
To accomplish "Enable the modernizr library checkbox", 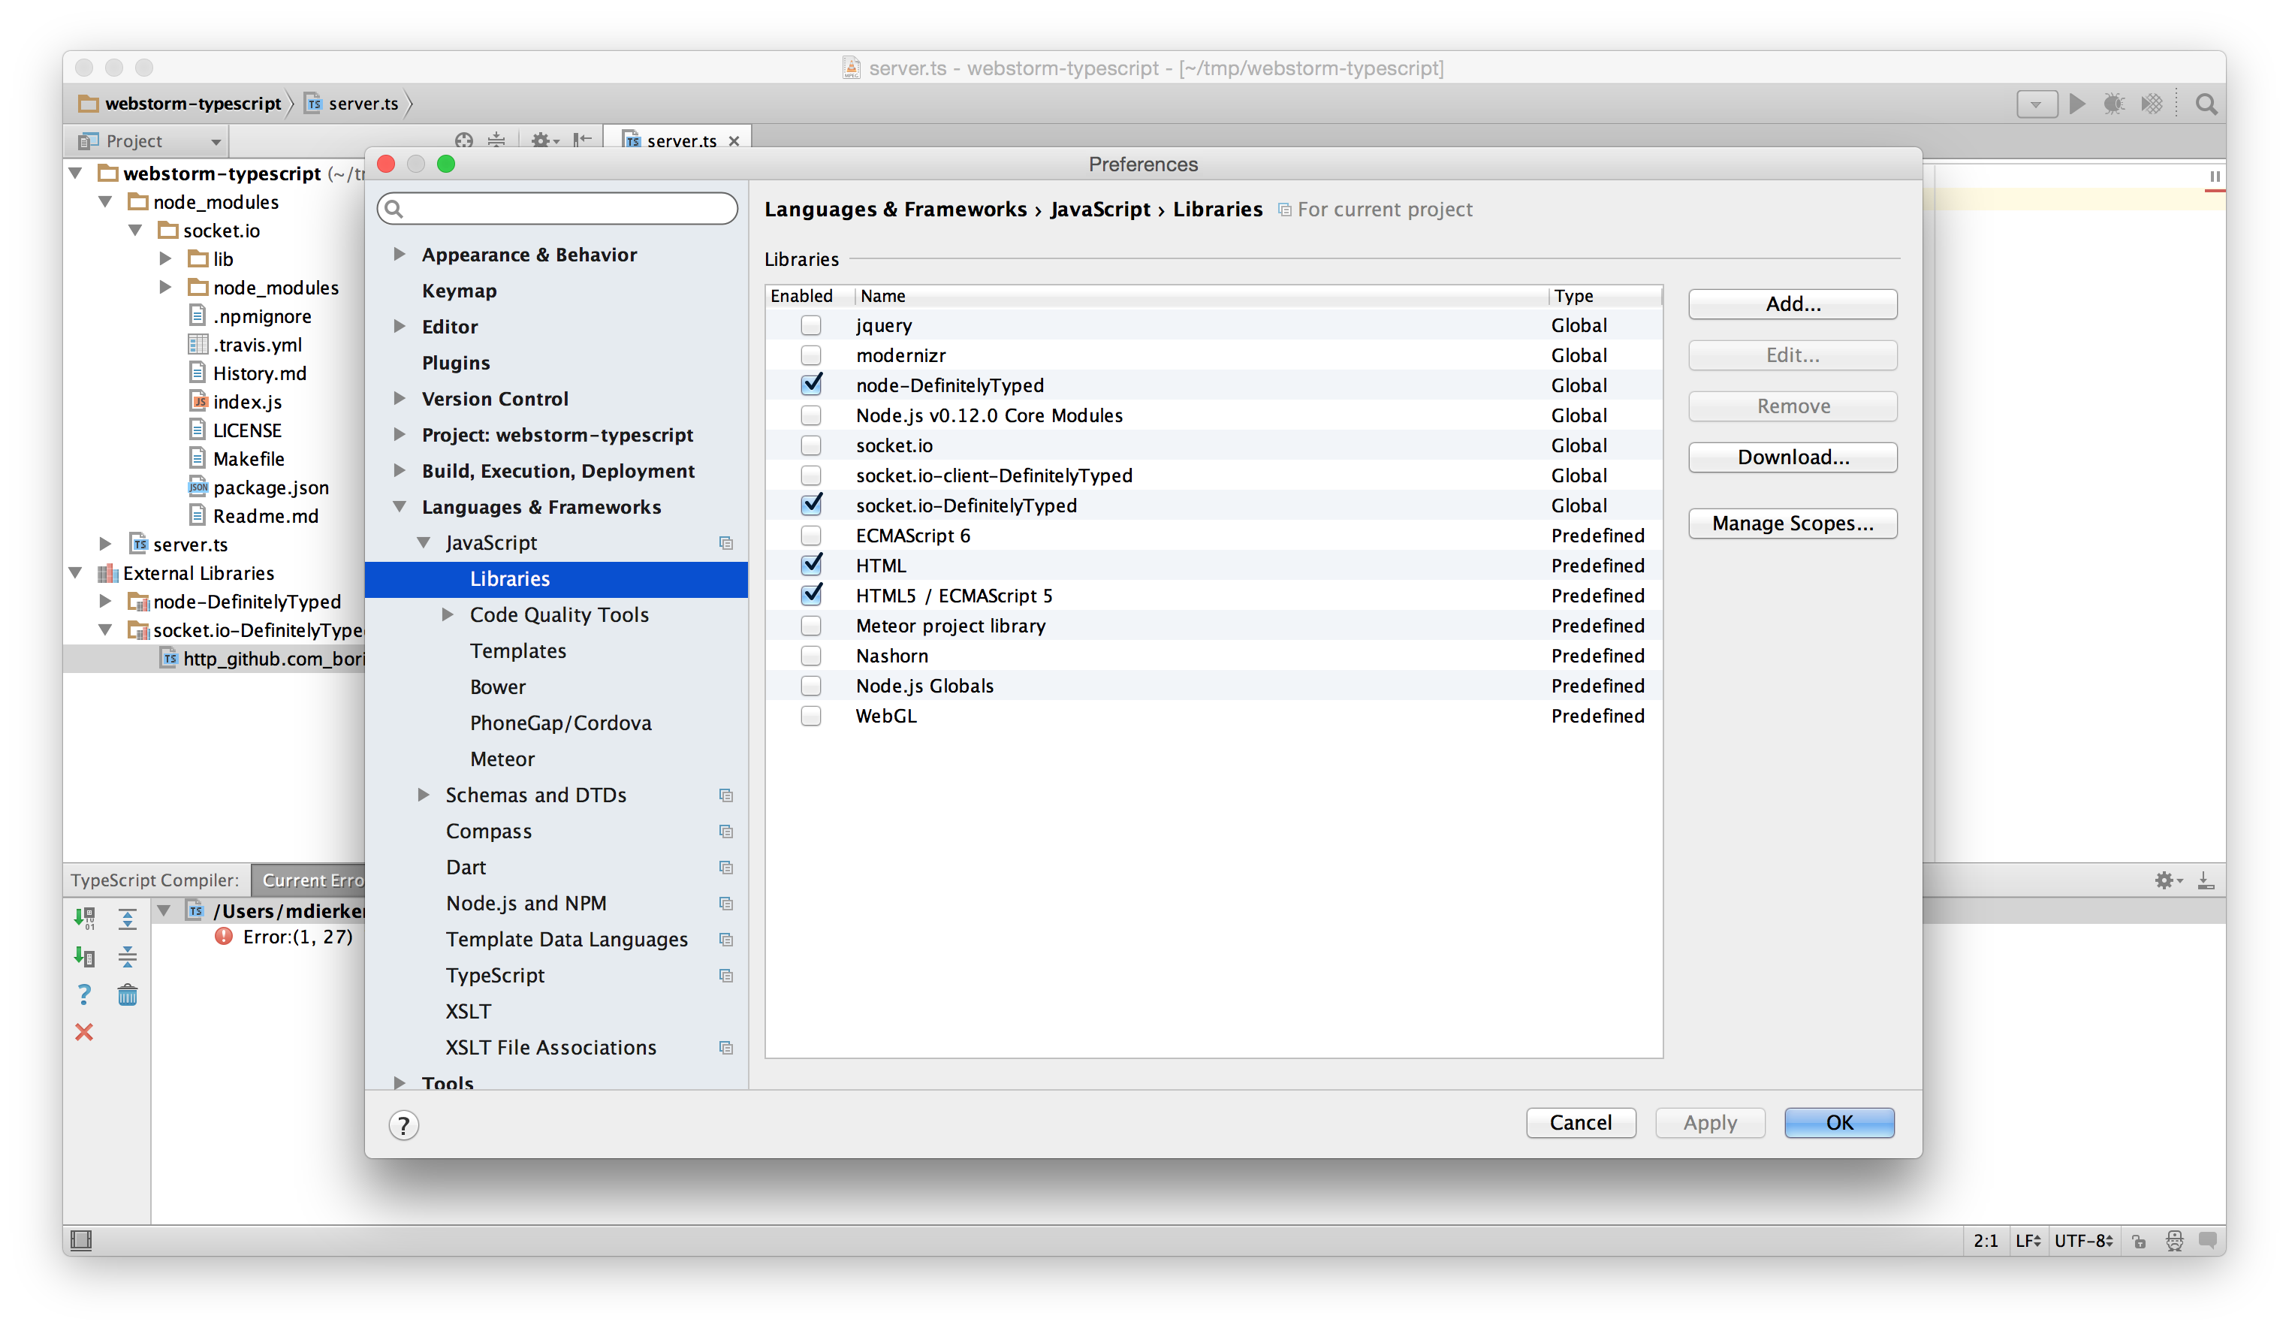I will coord(811,355).
